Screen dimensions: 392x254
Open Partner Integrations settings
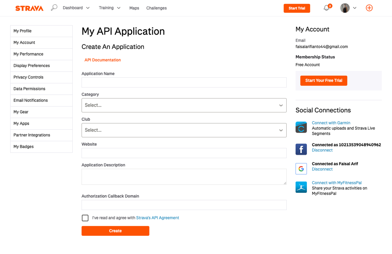tap(41, 135)
